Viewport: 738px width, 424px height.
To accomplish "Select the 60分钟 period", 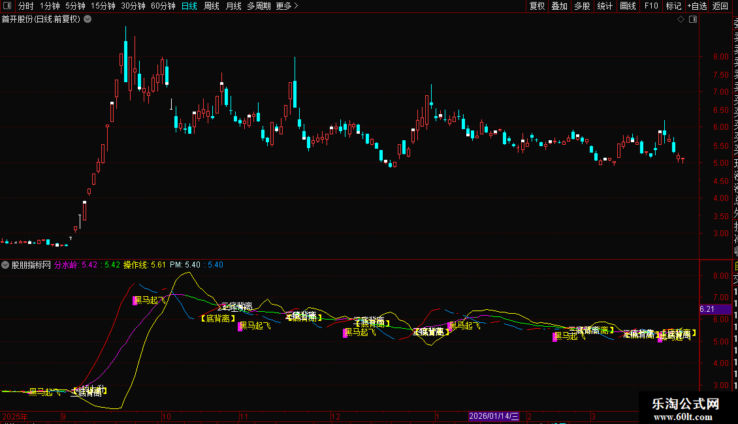I will pyautogui.click(x=163, y=6).
